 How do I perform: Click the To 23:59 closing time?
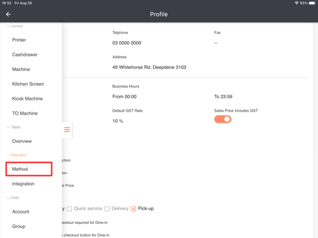[222, 97]
